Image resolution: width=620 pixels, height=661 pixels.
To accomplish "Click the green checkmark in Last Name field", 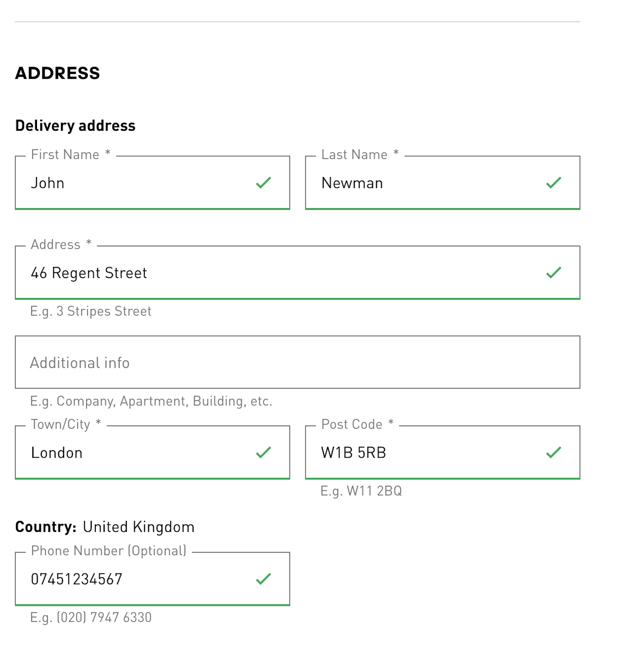I will 553,183.
